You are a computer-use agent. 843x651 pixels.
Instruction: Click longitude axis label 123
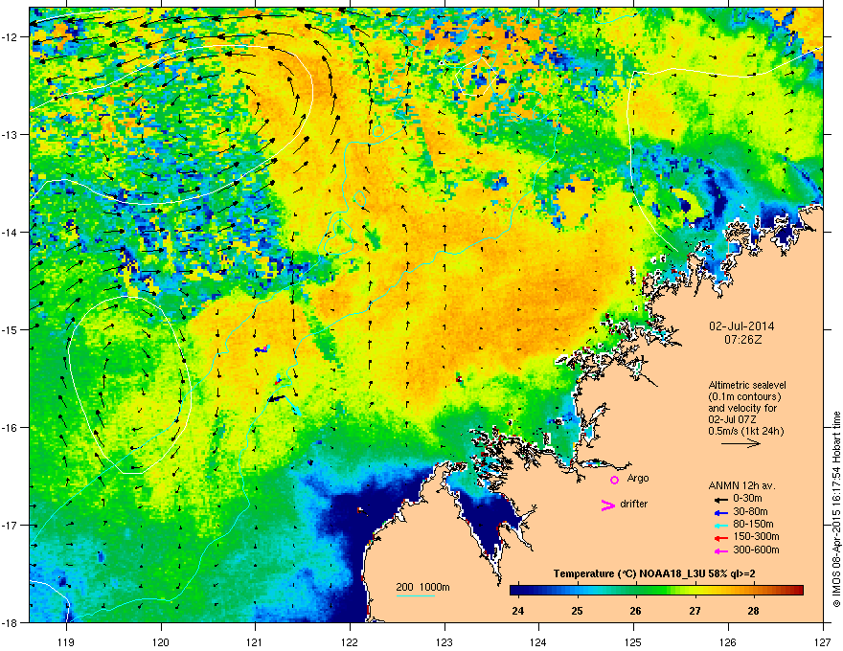tap(444, 641)
